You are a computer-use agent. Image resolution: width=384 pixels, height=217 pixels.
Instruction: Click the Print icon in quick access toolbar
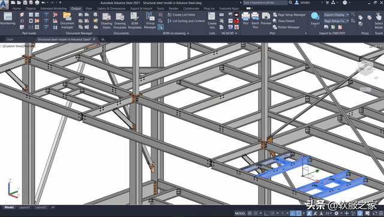point(37,2)
